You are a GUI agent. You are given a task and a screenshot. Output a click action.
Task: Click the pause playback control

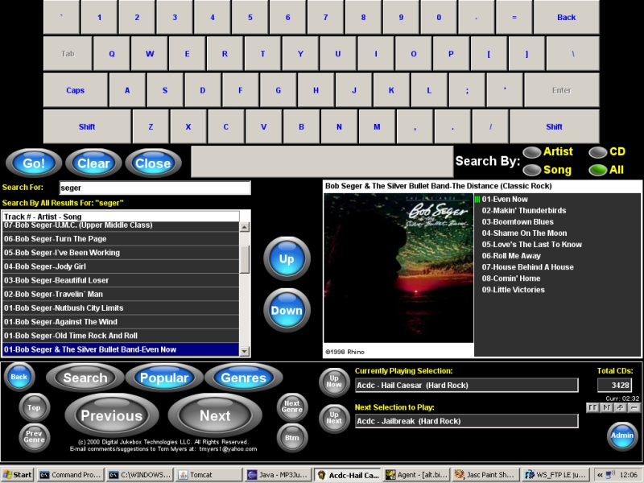pos(592,408)
